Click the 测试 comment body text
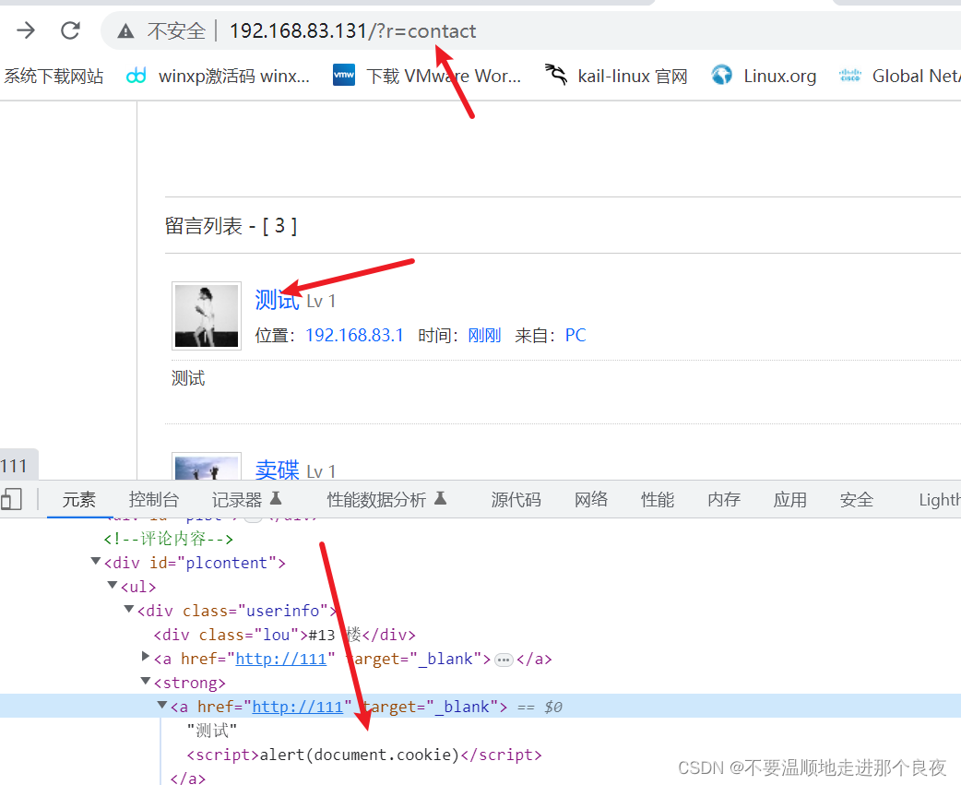Screen dimensions: 961x785 click(188, 378)
